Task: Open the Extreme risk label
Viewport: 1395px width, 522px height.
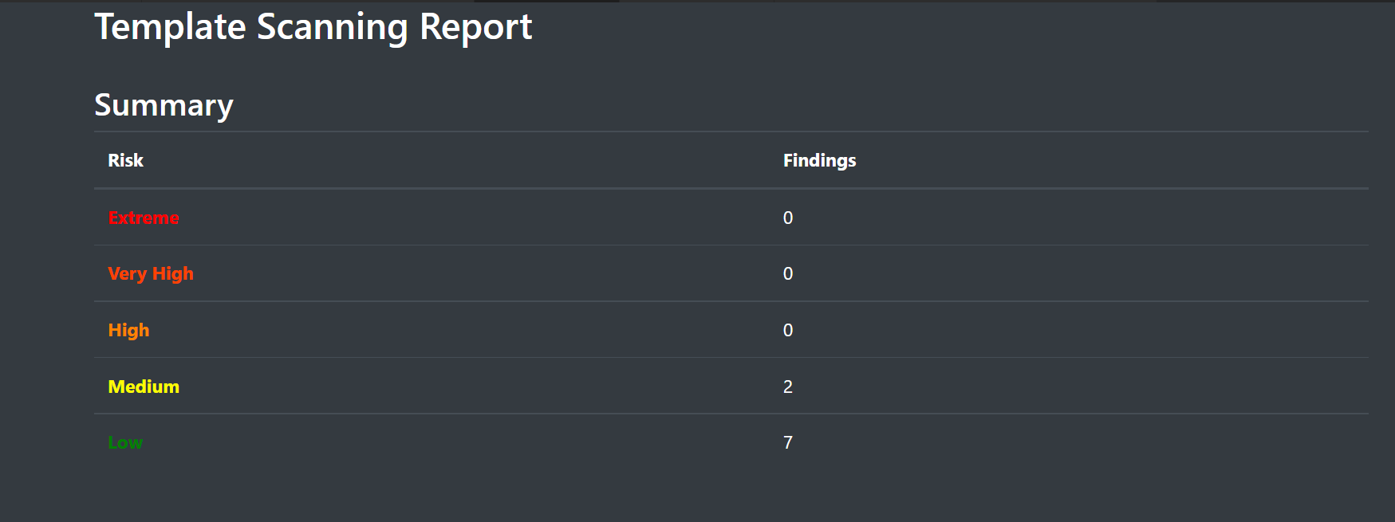Action: pyautogui.click(x=144, y=218)
